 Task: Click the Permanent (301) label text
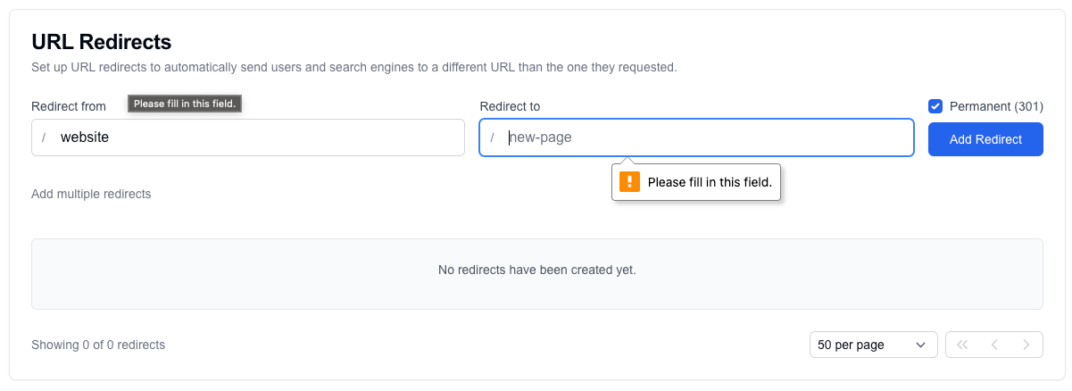995,106
